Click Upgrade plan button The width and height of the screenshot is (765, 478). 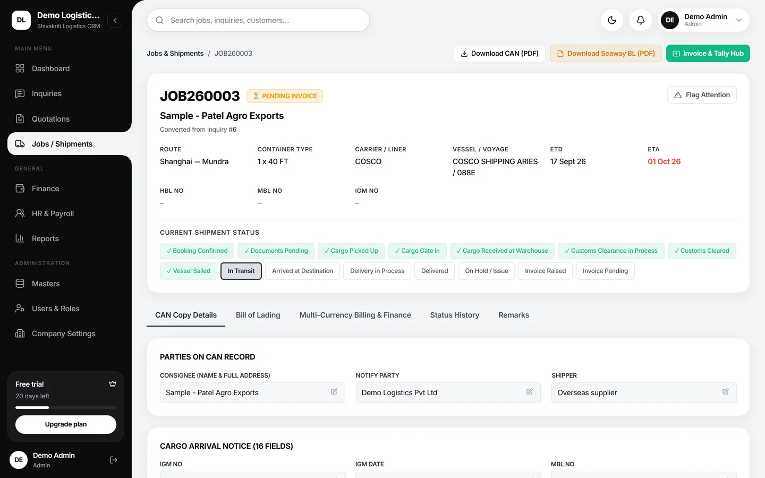(x=66, y=424)
